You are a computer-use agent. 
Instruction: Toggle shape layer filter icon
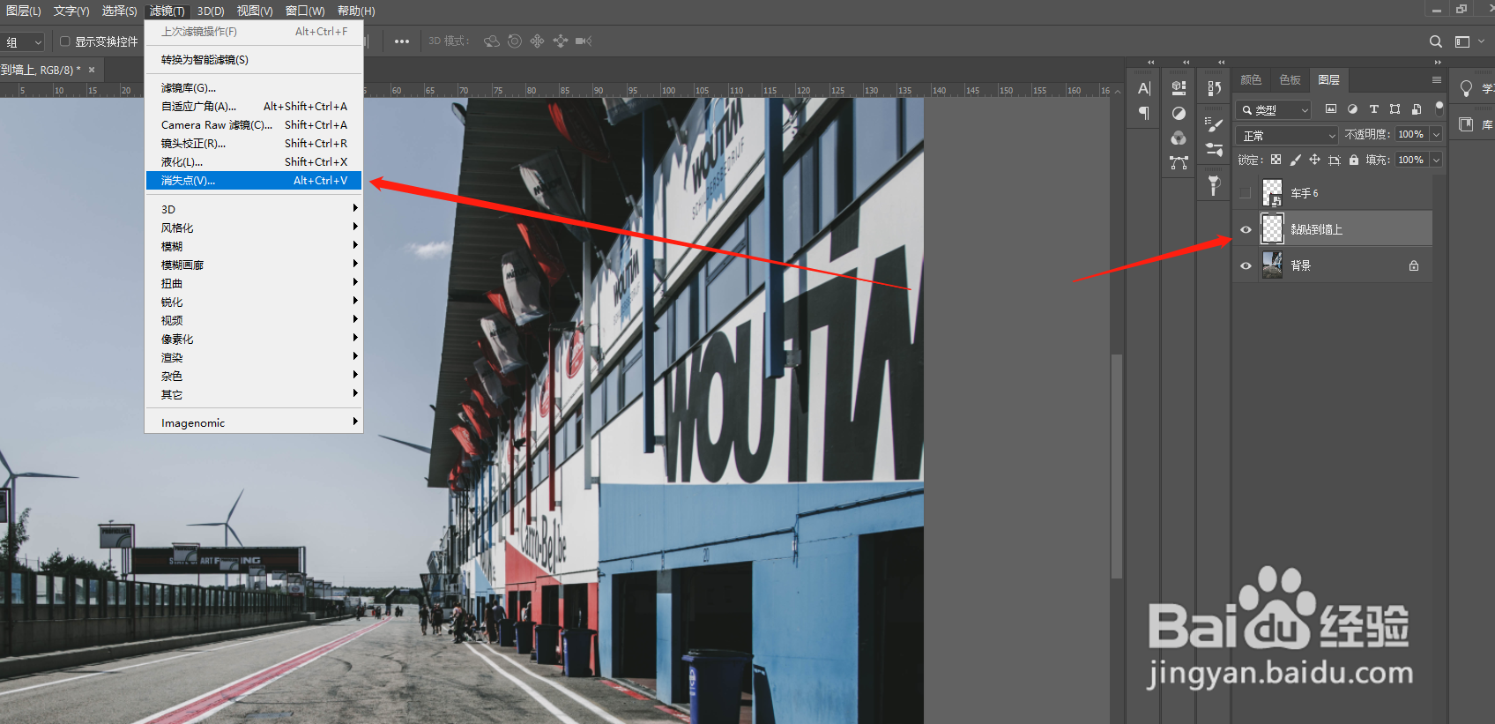click(x=1395, y=109)
